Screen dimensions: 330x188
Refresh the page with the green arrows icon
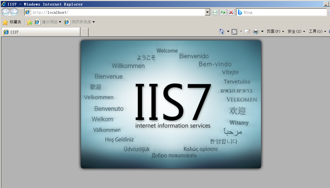tap(223, 12)
